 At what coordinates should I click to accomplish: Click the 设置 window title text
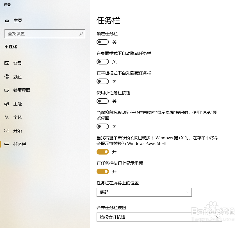click(x=7, y=5)
